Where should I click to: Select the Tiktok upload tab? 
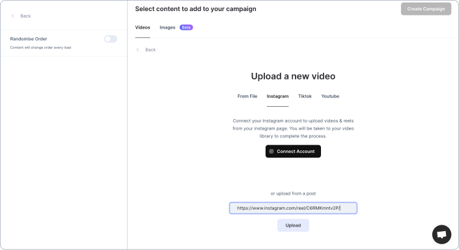click(x=305, y=96)
